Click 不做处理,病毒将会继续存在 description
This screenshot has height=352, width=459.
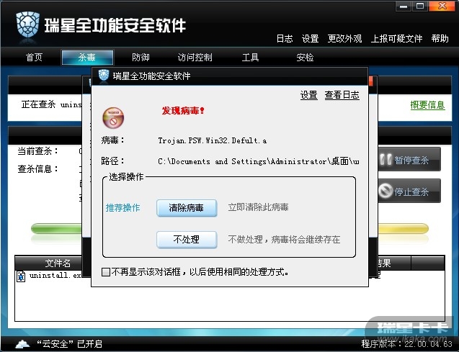click(284, 240)
